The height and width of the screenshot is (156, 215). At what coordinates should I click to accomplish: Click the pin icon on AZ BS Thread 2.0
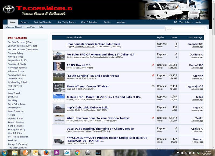[x=153, y=65]
